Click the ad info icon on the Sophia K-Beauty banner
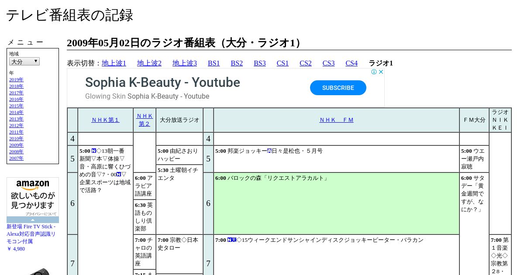Screen dimensions: 524x275 click(x=374, y=72)
